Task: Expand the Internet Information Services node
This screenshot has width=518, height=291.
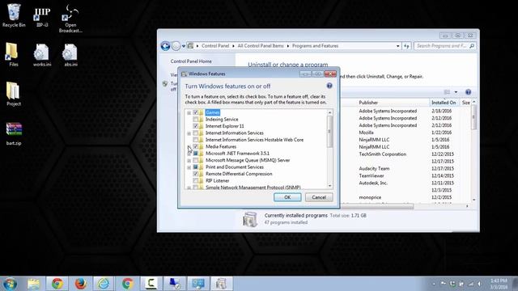Action: 189,133
